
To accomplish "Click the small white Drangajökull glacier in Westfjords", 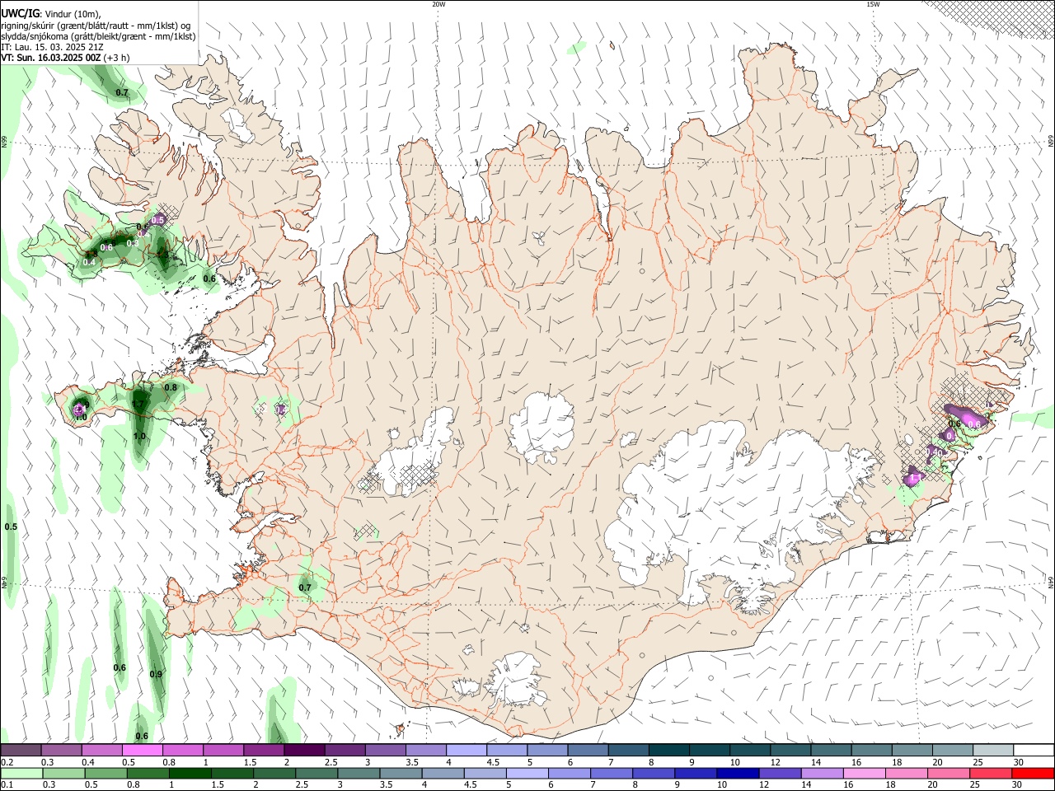I will pos(239,124).
